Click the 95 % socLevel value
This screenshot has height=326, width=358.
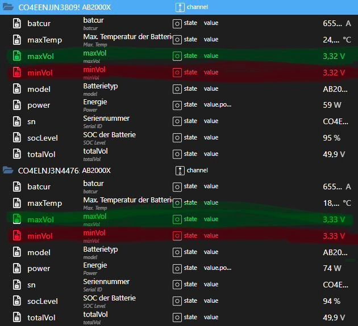[331, 138]
